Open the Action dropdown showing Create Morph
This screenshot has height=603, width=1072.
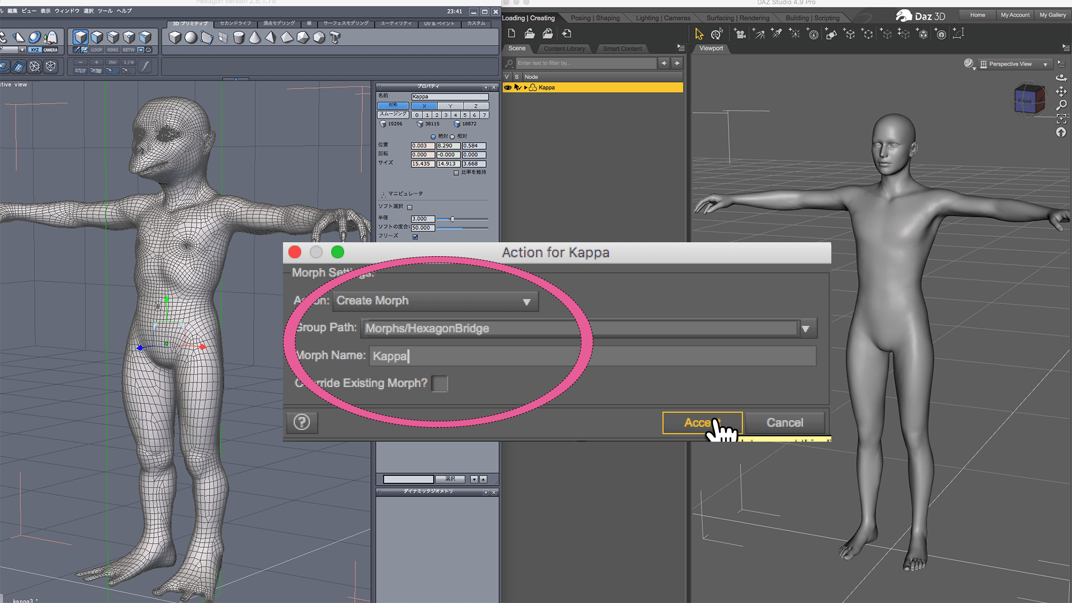(435, 301)
